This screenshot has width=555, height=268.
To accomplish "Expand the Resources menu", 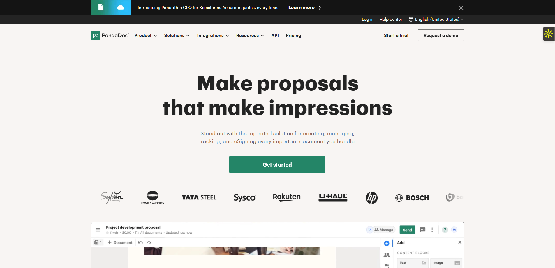I will [x=250, y=36].
